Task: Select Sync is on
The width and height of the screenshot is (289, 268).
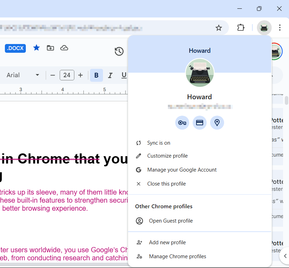Action: click(158, 143)
